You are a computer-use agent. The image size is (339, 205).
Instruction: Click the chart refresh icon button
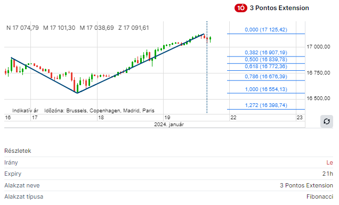326,121
